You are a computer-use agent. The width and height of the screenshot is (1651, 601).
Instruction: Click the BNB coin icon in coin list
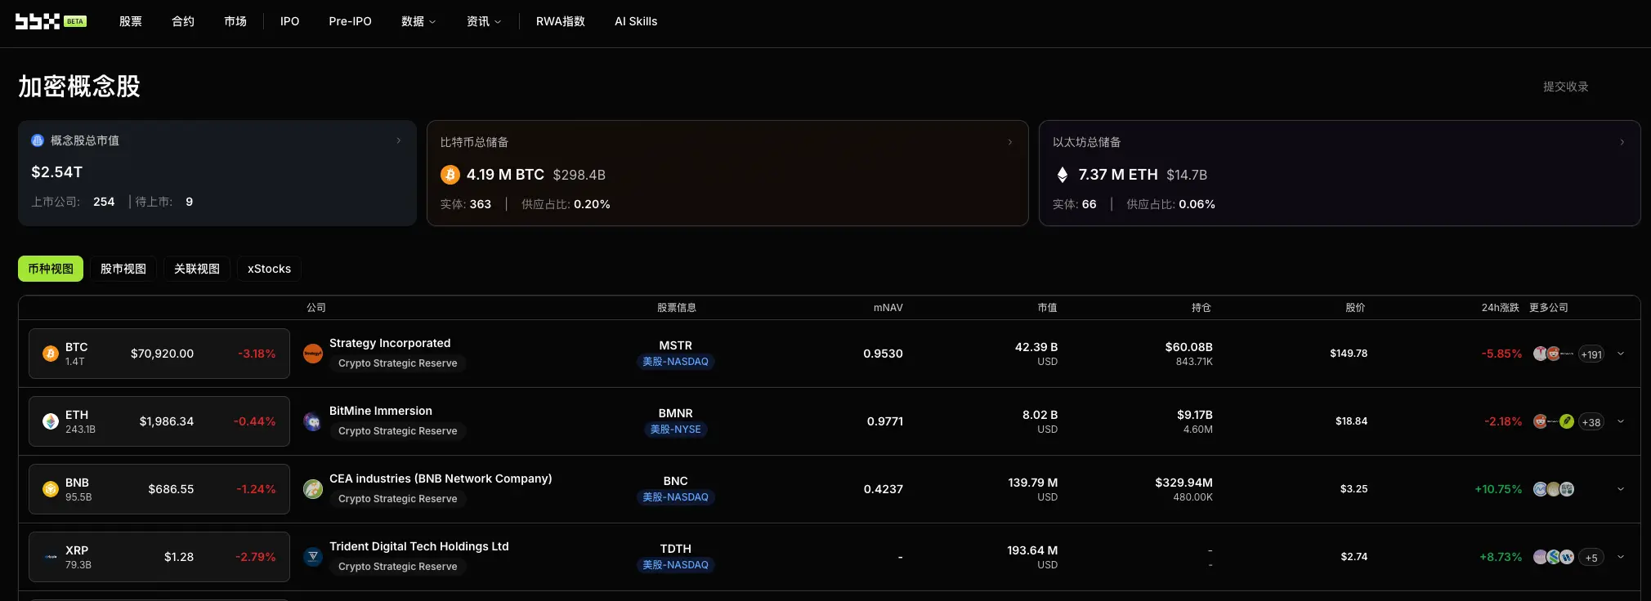(51, 489)
